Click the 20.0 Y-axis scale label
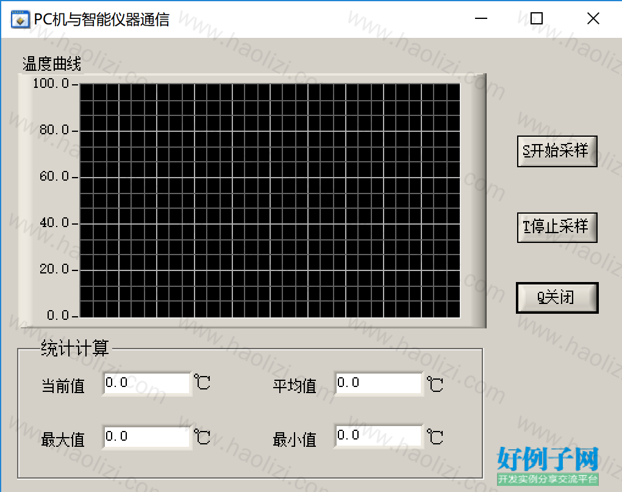This screenshot has width=622, height=492. pos(54,269)
